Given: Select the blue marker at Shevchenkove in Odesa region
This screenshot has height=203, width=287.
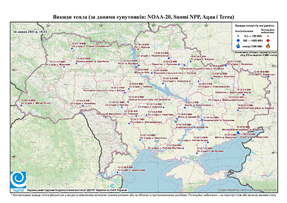Looking at the screenshot, I should [118, 172].
